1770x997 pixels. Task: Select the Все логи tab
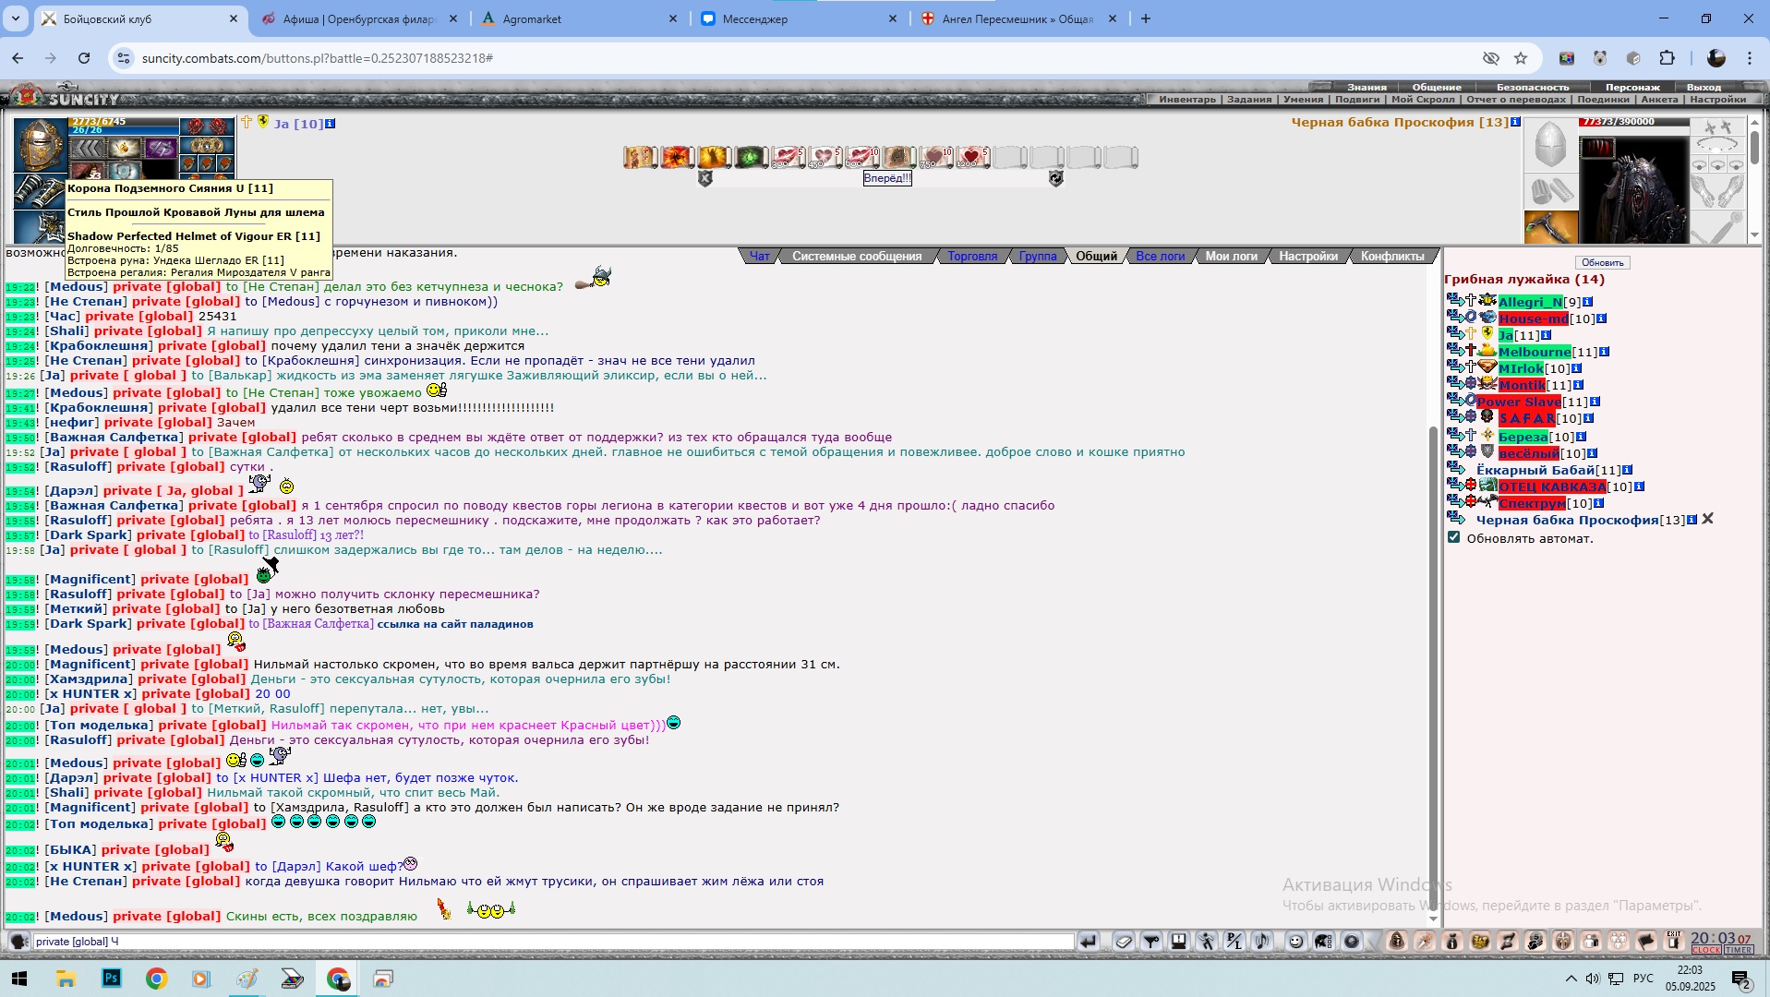[x=1160, y=257]
